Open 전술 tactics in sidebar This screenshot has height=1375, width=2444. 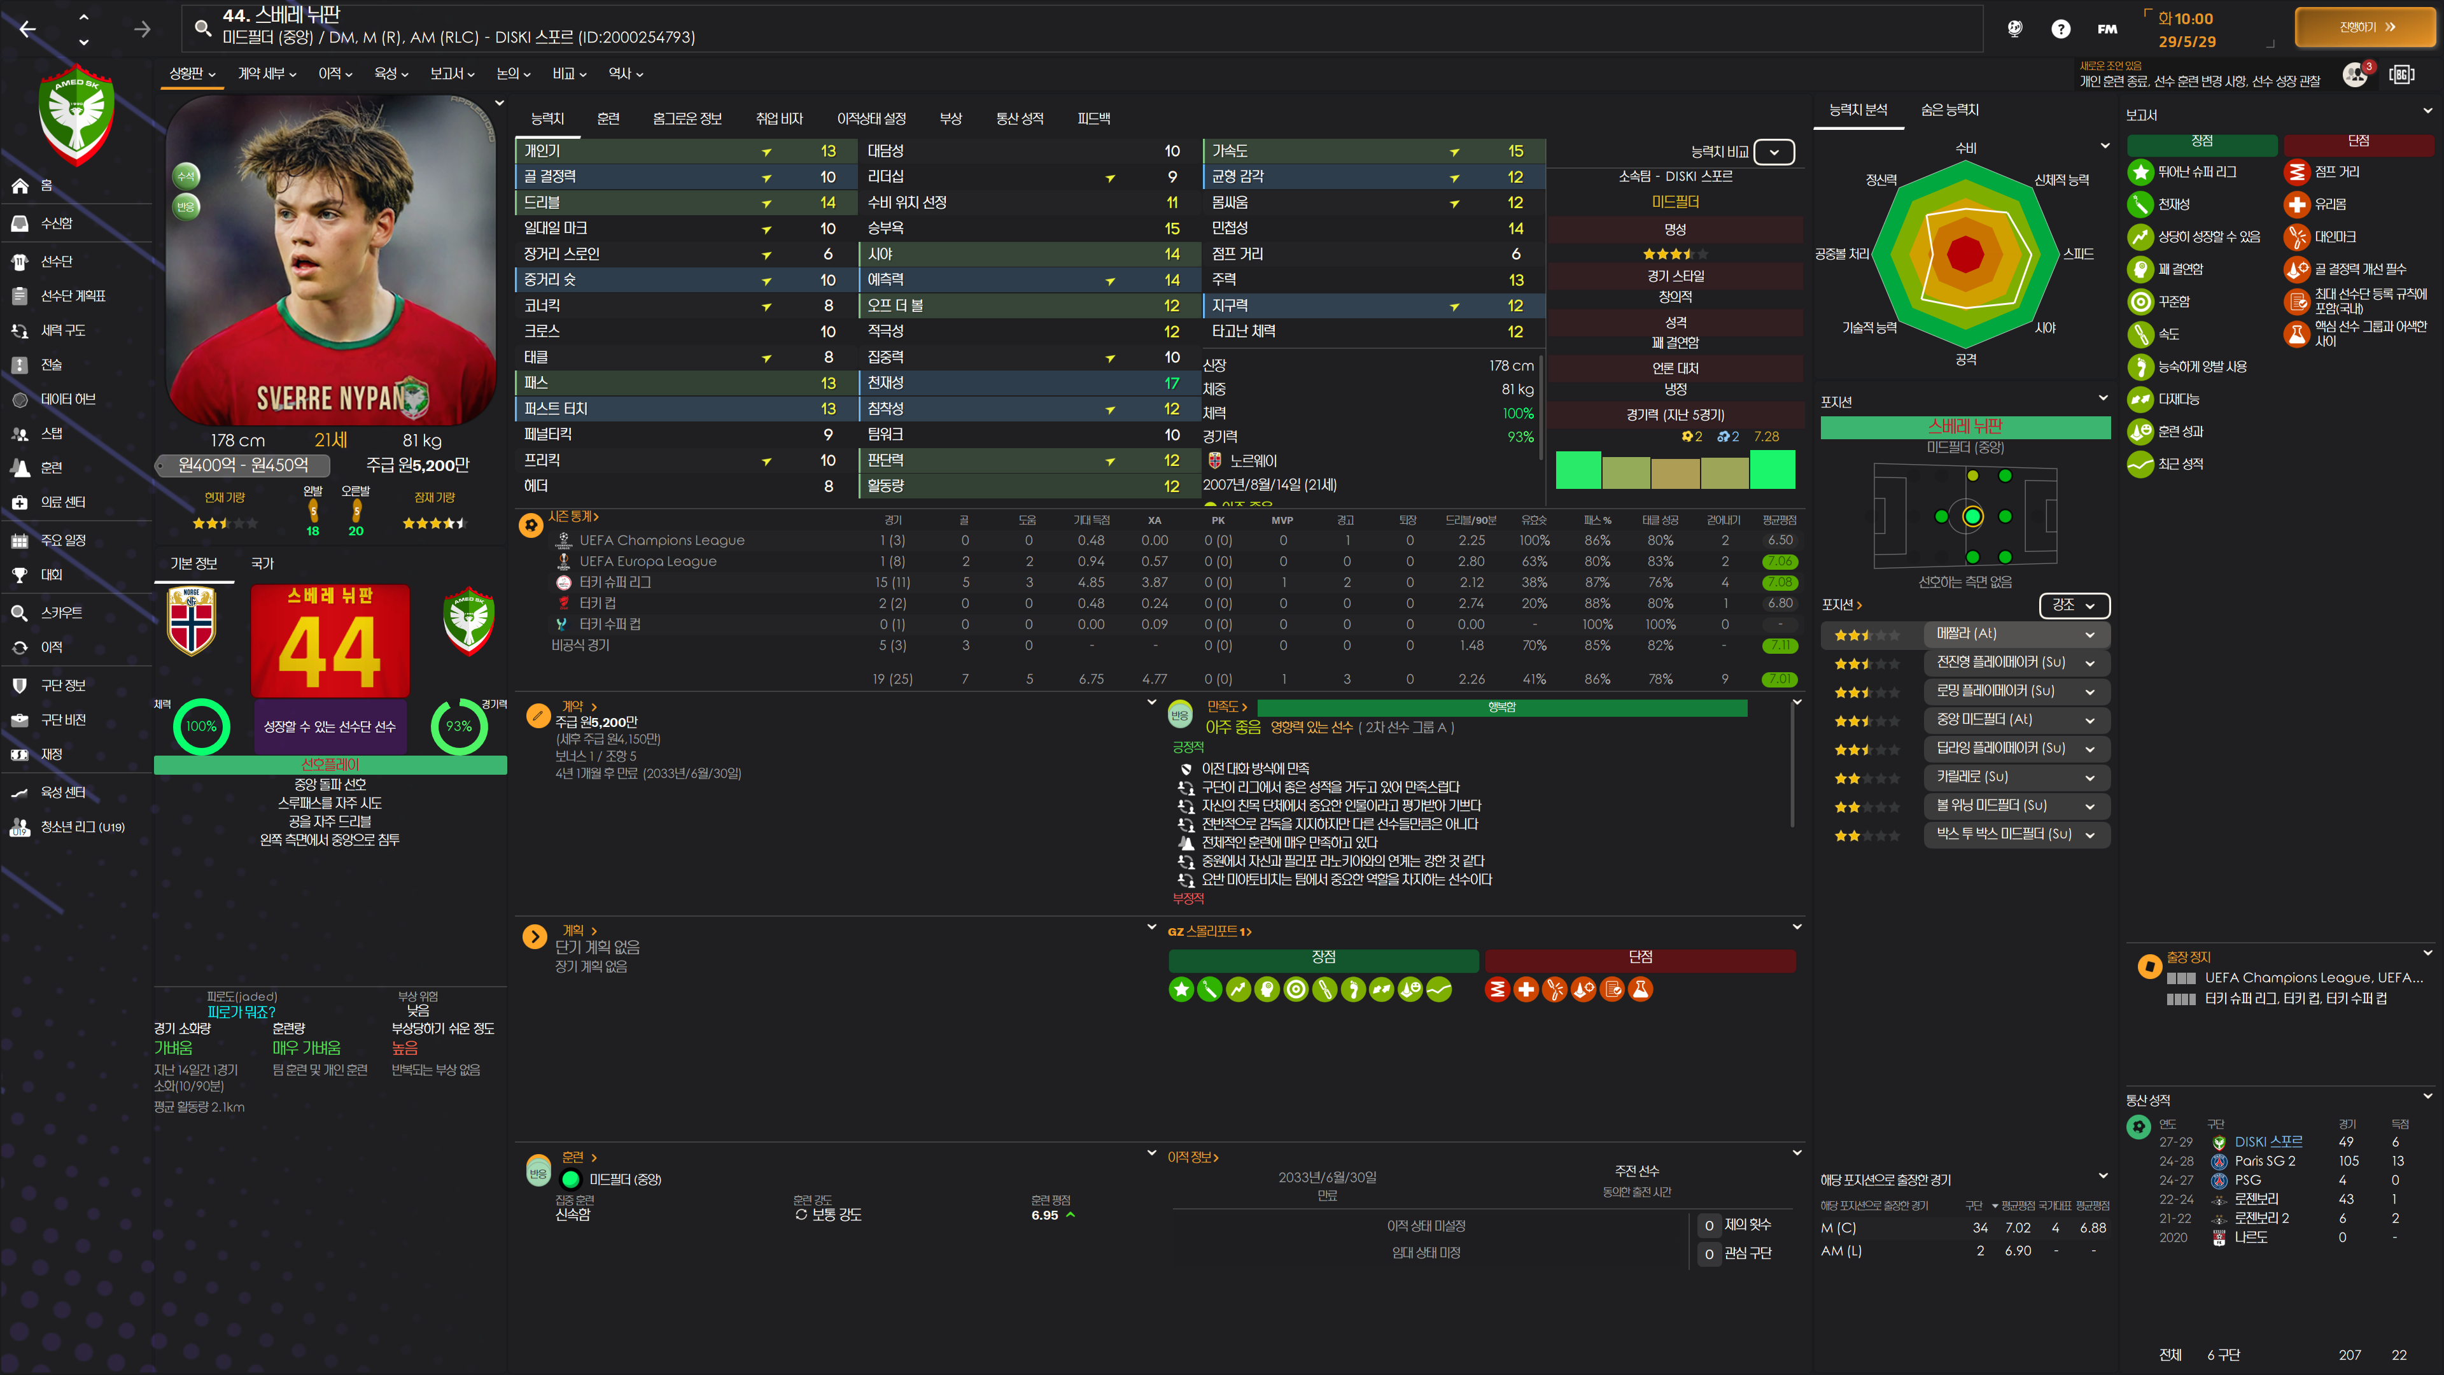pyautogui.click(x=51, y=365)
